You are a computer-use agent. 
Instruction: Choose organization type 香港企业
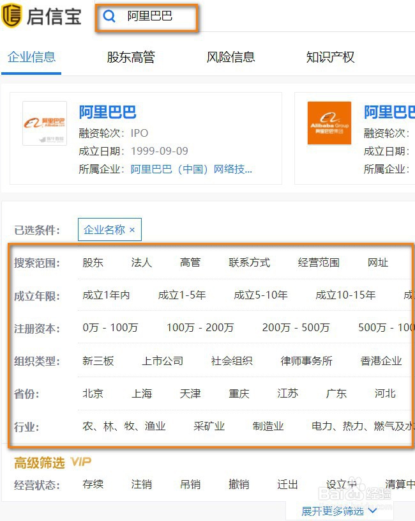381,361
